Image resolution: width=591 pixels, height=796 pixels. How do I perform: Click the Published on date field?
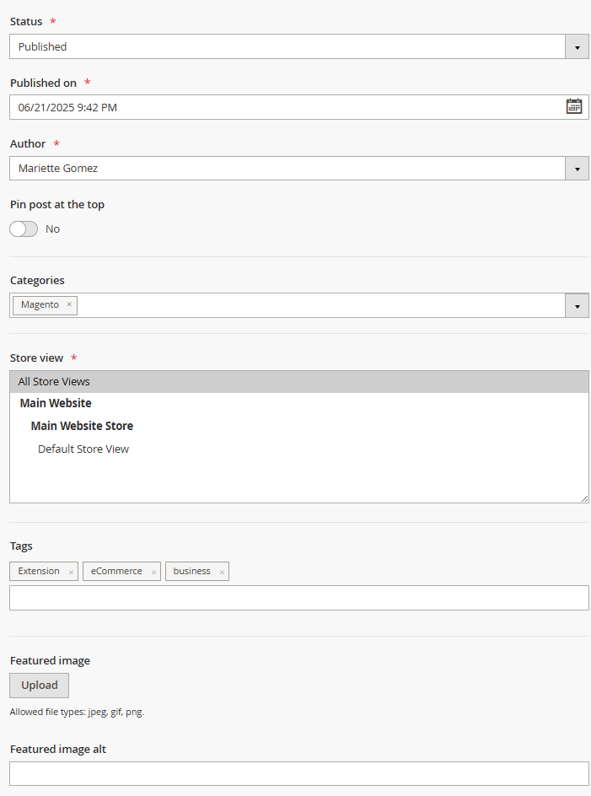click(x=287, y=107)
